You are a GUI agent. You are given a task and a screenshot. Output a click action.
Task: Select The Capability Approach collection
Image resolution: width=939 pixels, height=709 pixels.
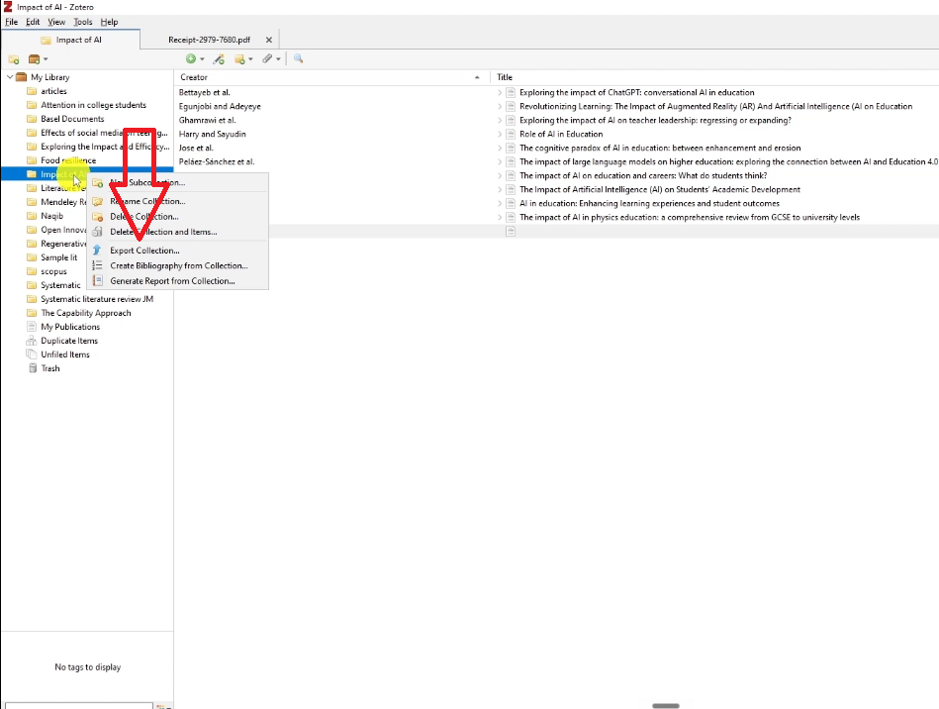point(86,313)
